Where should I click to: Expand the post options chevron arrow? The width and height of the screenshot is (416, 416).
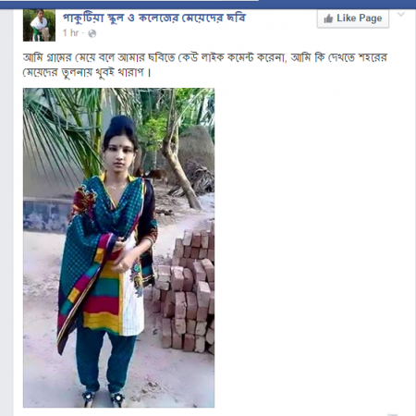400,14
